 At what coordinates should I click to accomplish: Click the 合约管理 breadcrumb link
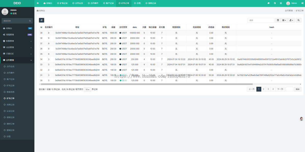[289, 11]
